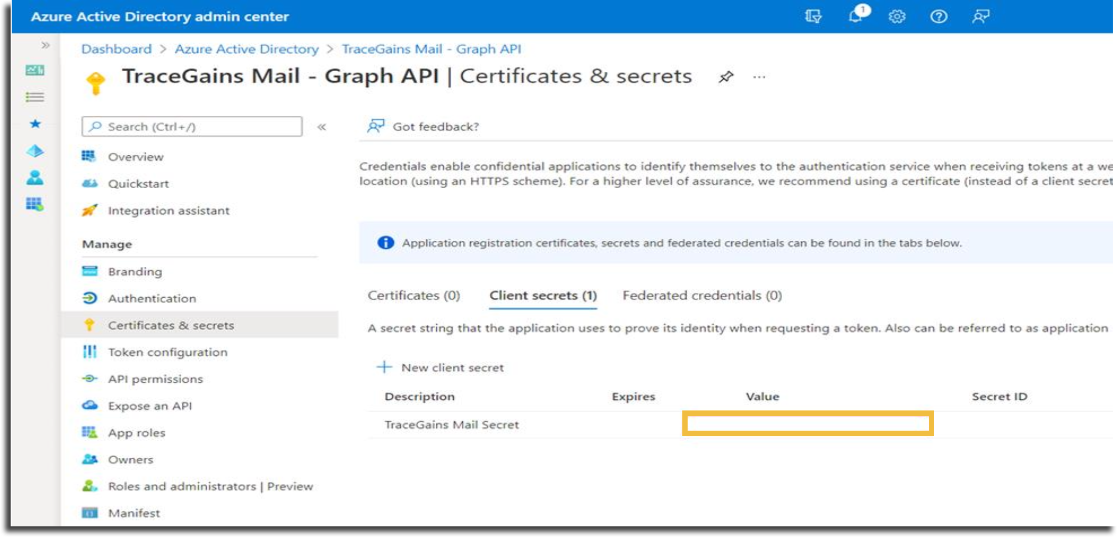This screenshot has width=1117, height=537.
Task: Click the Got feedback? button
Action: click(423, 127)
